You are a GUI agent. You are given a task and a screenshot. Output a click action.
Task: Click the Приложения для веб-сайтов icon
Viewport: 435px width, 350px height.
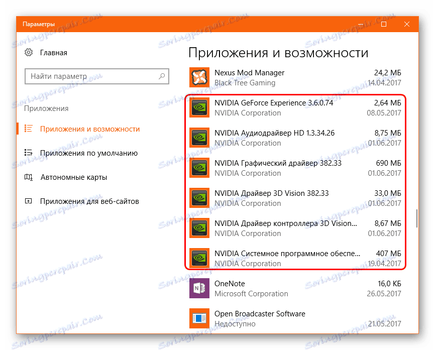coord(28,201)
